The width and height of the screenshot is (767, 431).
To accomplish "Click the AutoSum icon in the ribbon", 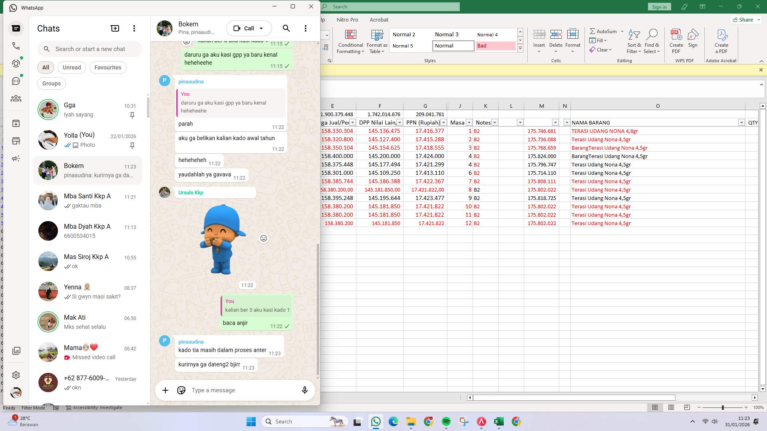I will (x=604, y=31).
